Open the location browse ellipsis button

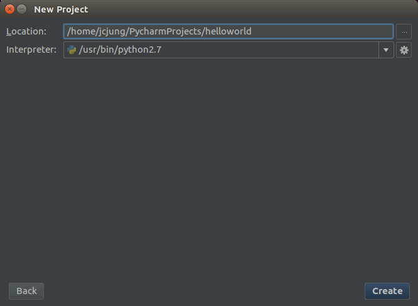404,32
